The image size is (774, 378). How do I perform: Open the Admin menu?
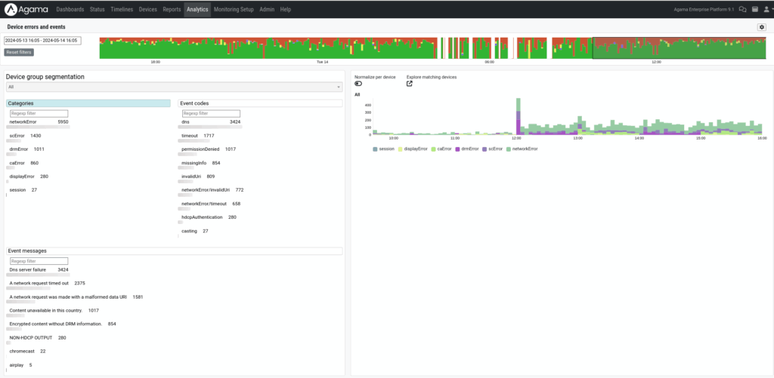tap(267, 9)
